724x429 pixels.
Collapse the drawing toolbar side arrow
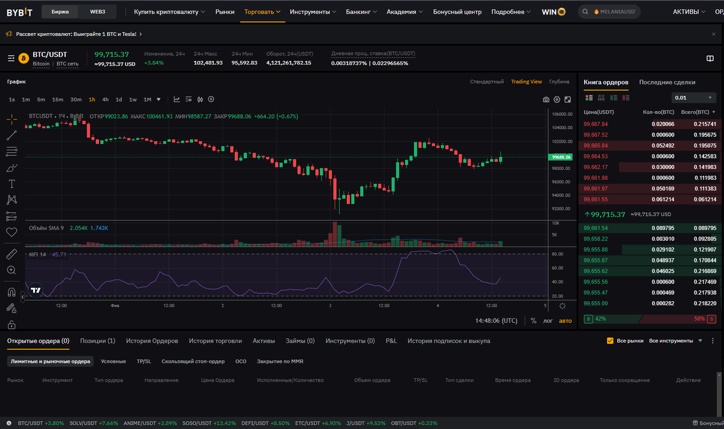pyautogui.click(x=23, y=297)
